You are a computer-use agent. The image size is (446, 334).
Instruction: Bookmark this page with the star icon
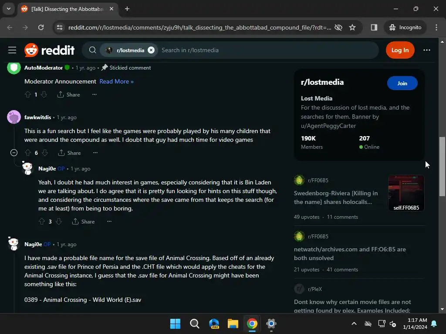(x=352, y=27)
